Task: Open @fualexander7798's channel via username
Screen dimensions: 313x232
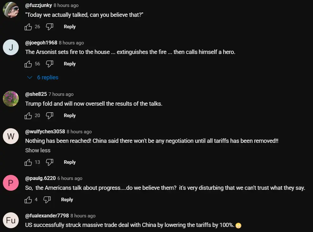Action: [47, 215]
